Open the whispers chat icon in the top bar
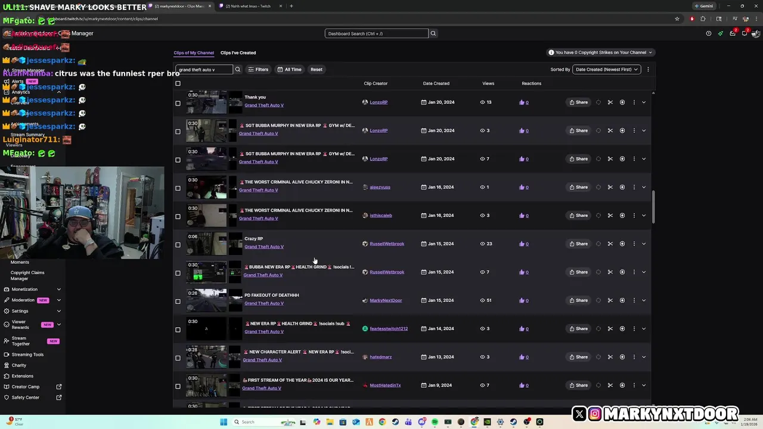This screenshot has height=429, width=763. click(745, 33)
